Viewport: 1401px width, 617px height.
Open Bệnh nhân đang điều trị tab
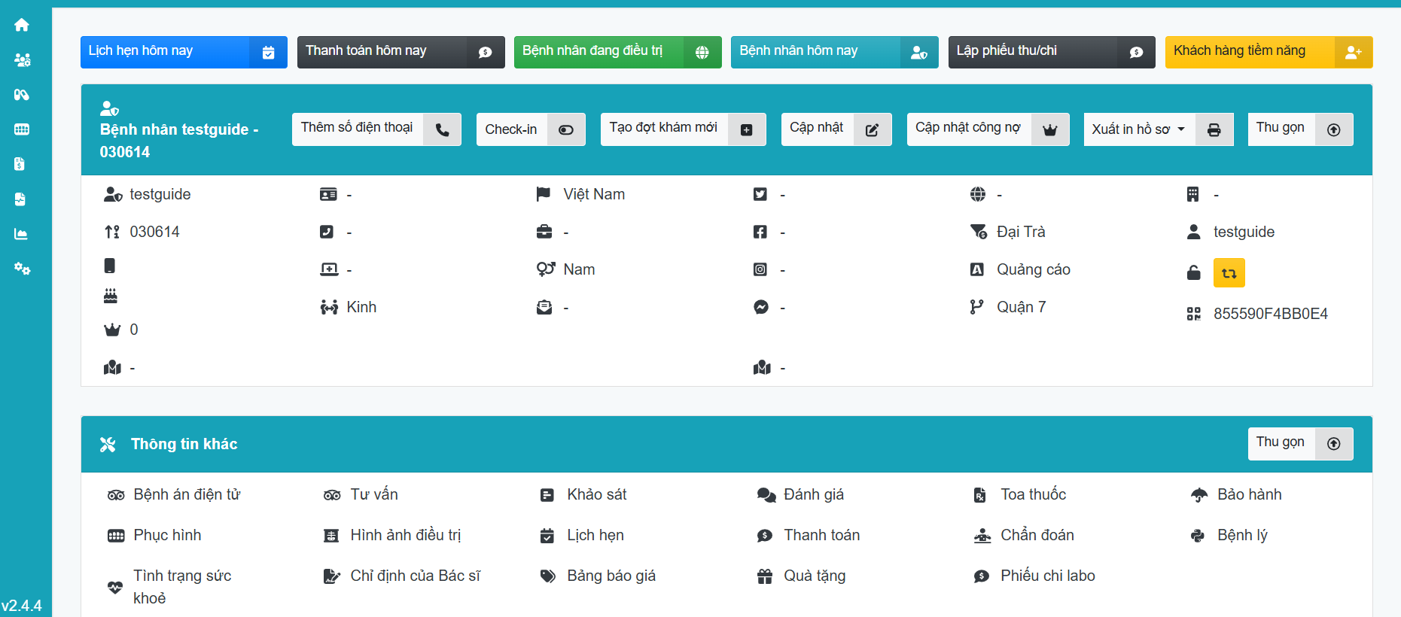617,52
